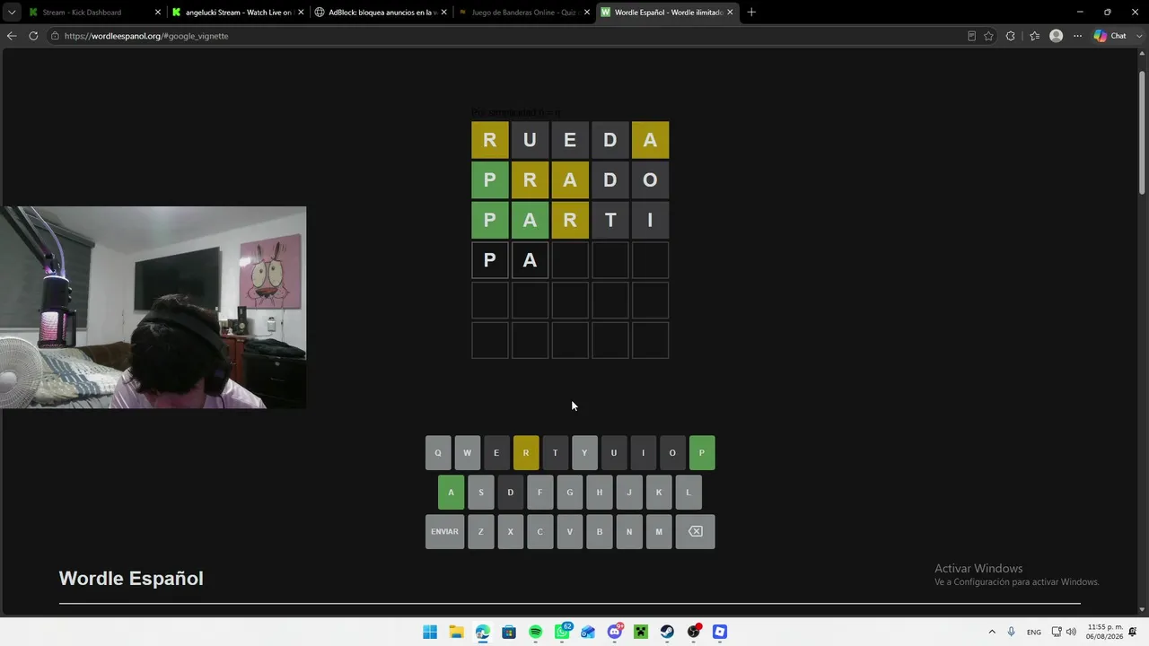Tap the Z key on the Wordle keyboard

click(x=480, y=531)
